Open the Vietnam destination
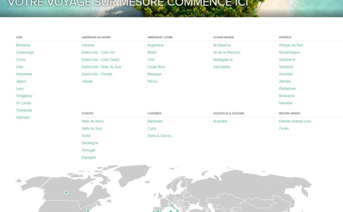The width and height of the screenshot is (343, 212). coord(23,117)
